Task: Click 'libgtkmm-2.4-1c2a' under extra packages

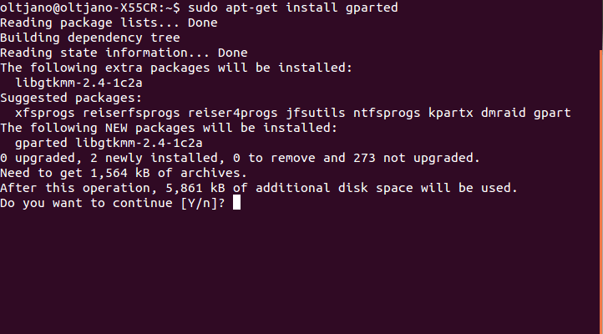Action: pyautogui.click(x=79, y=83)
